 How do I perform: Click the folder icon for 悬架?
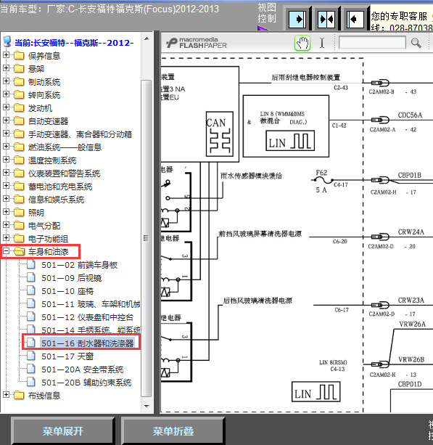[19, 68]
